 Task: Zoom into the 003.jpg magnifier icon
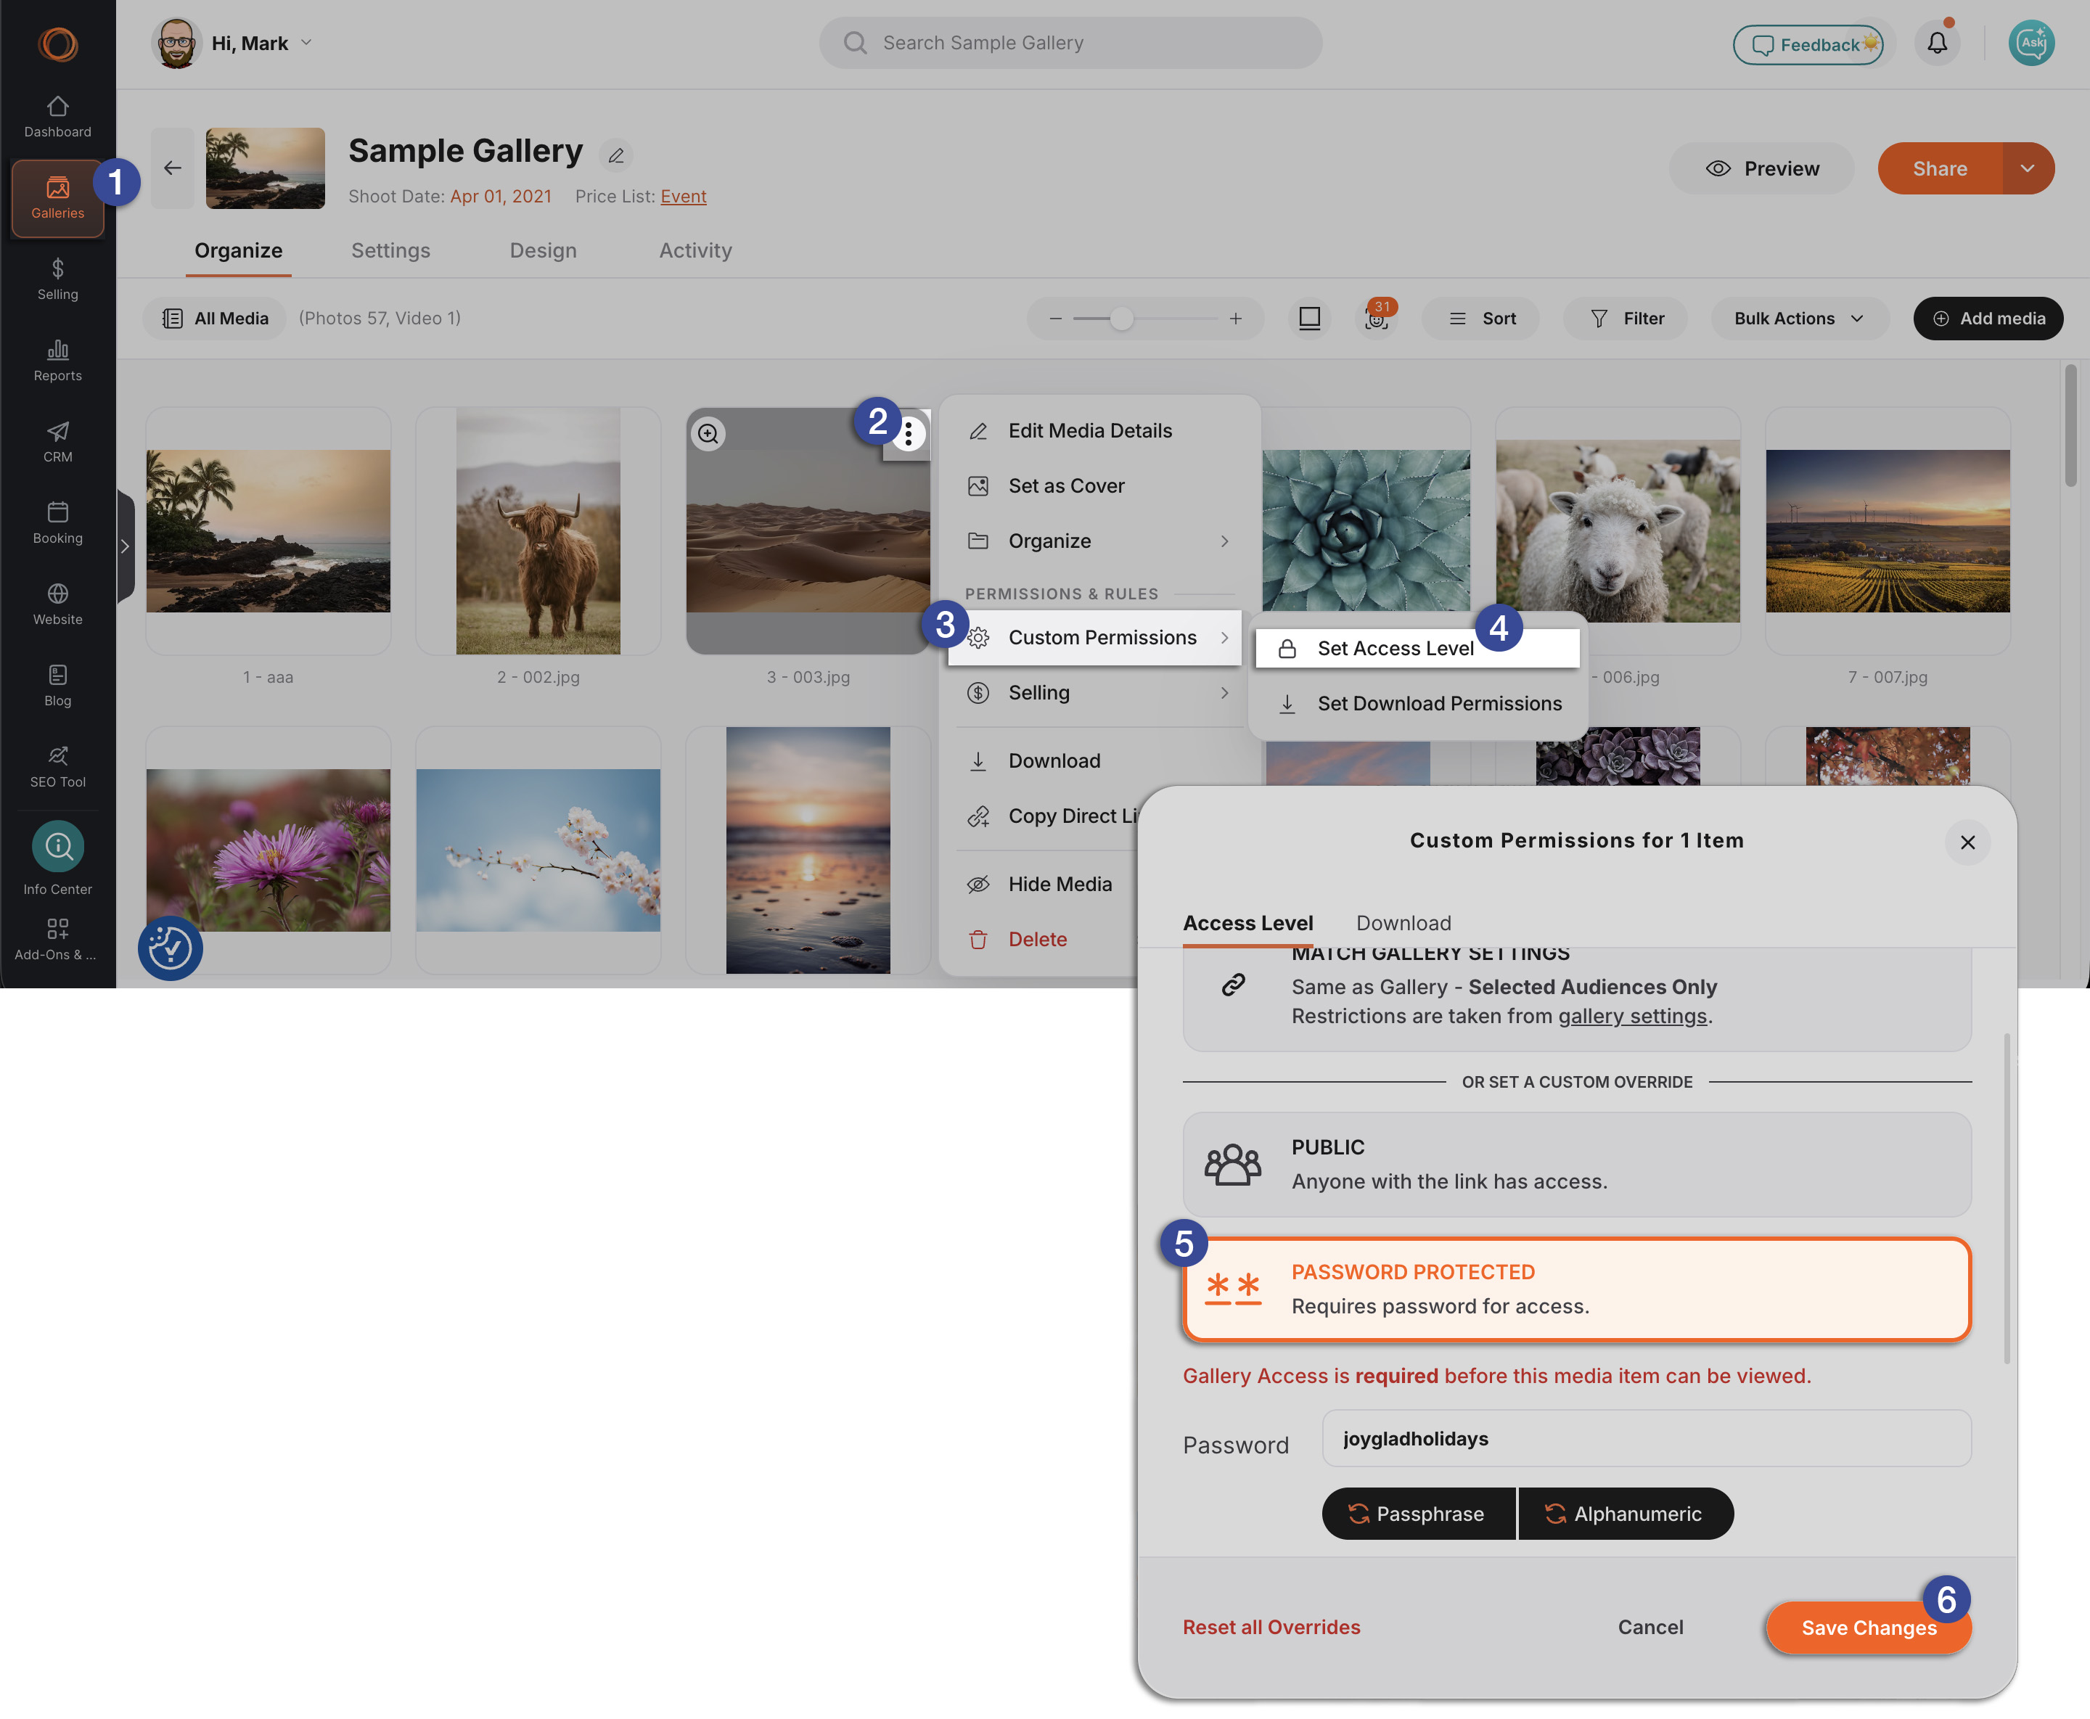click(x=708, y=434)
